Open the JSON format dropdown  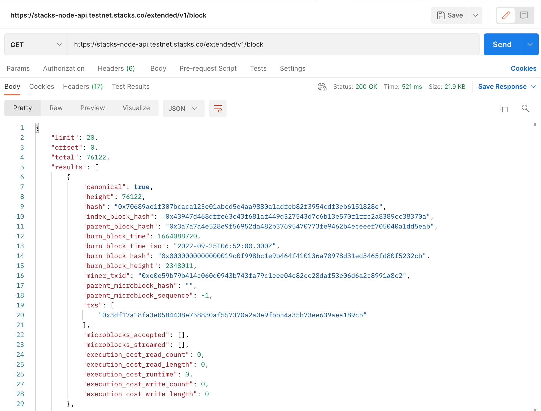click(x=183, y=109)
